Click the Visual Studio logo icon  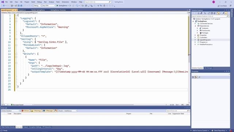3,2
